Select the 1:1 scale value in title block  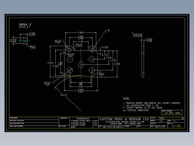point(175,121)
